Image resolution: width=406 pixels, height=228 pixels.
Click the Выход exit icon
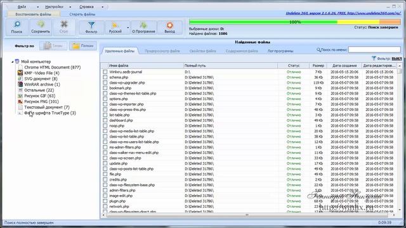click(x=169, y=25)
